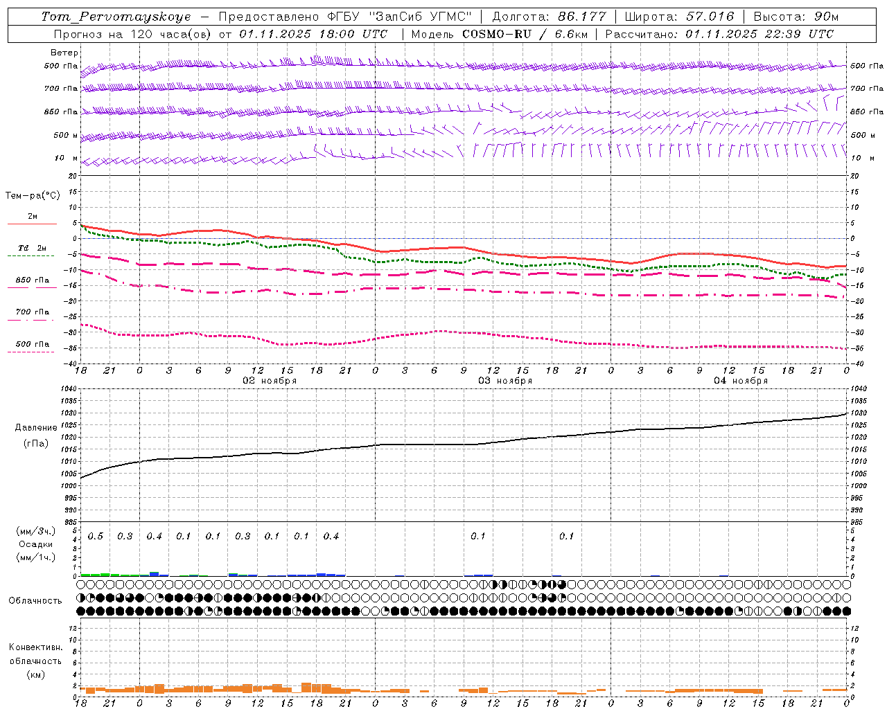Click the 0.5 precipitation amount value

pos(96,536)
